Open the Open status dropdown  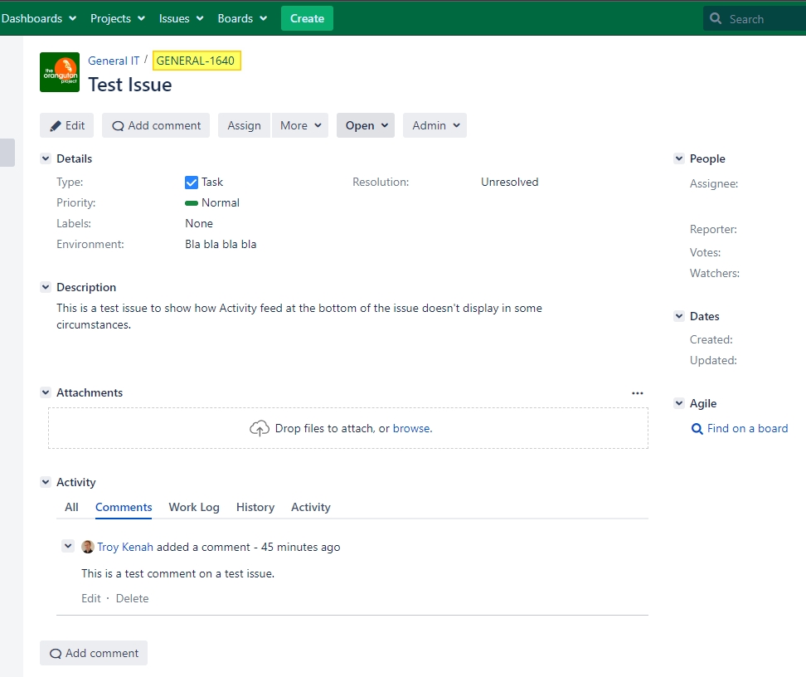(366, 125)
